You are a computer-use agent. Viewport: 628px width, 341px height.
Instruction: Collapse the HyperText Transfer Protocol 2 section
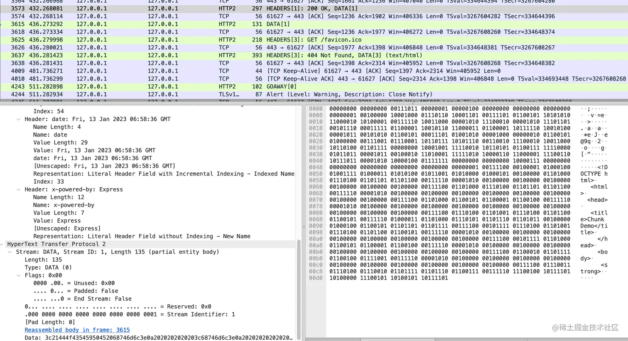(2, 244)
